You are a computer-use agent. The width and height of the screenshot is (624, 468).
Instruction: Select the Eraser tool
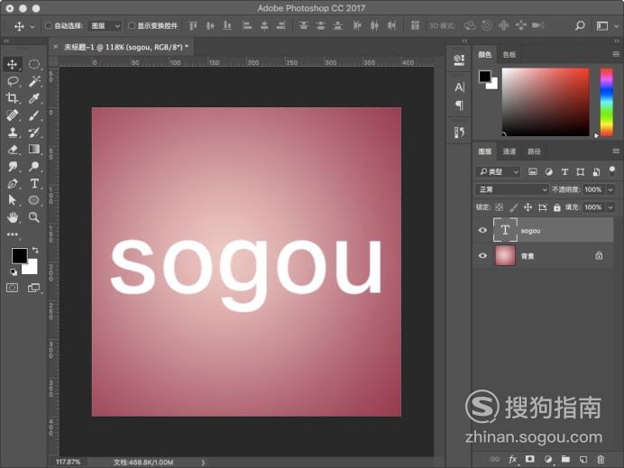pyautogui.click(x=13, y=150)
